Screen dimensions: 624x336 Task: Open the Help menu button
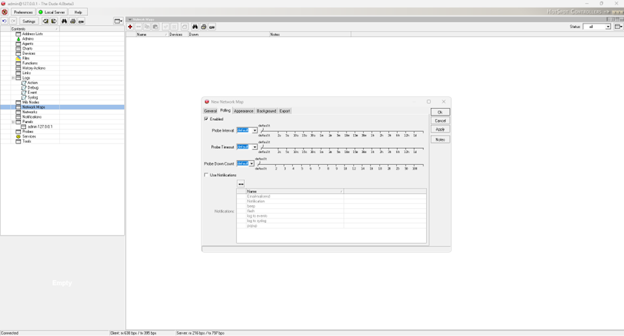[x=78, y=12]
